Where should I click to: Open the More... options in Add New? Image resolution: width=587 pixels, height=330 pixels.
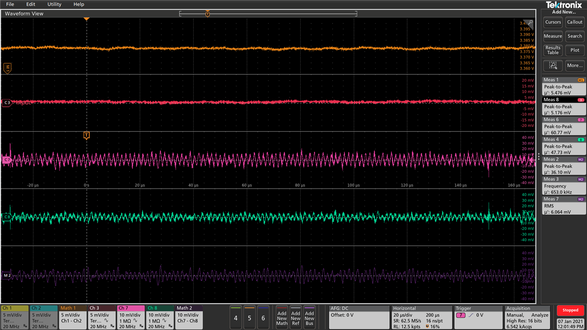tap(575, 65)
